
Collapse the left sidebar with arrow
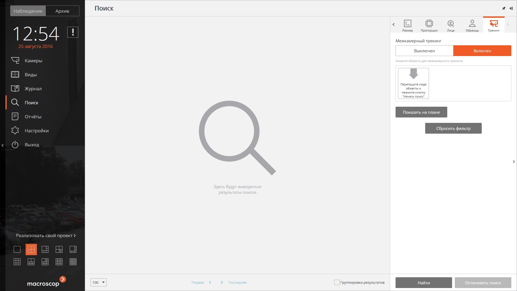pyautogui.click(x=3, y=145)
